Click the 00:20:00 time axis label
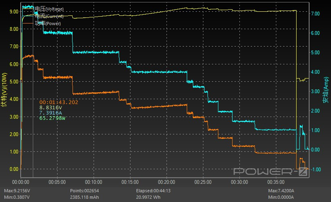Screen dimensions: 331x202 (x=167, y=182)
